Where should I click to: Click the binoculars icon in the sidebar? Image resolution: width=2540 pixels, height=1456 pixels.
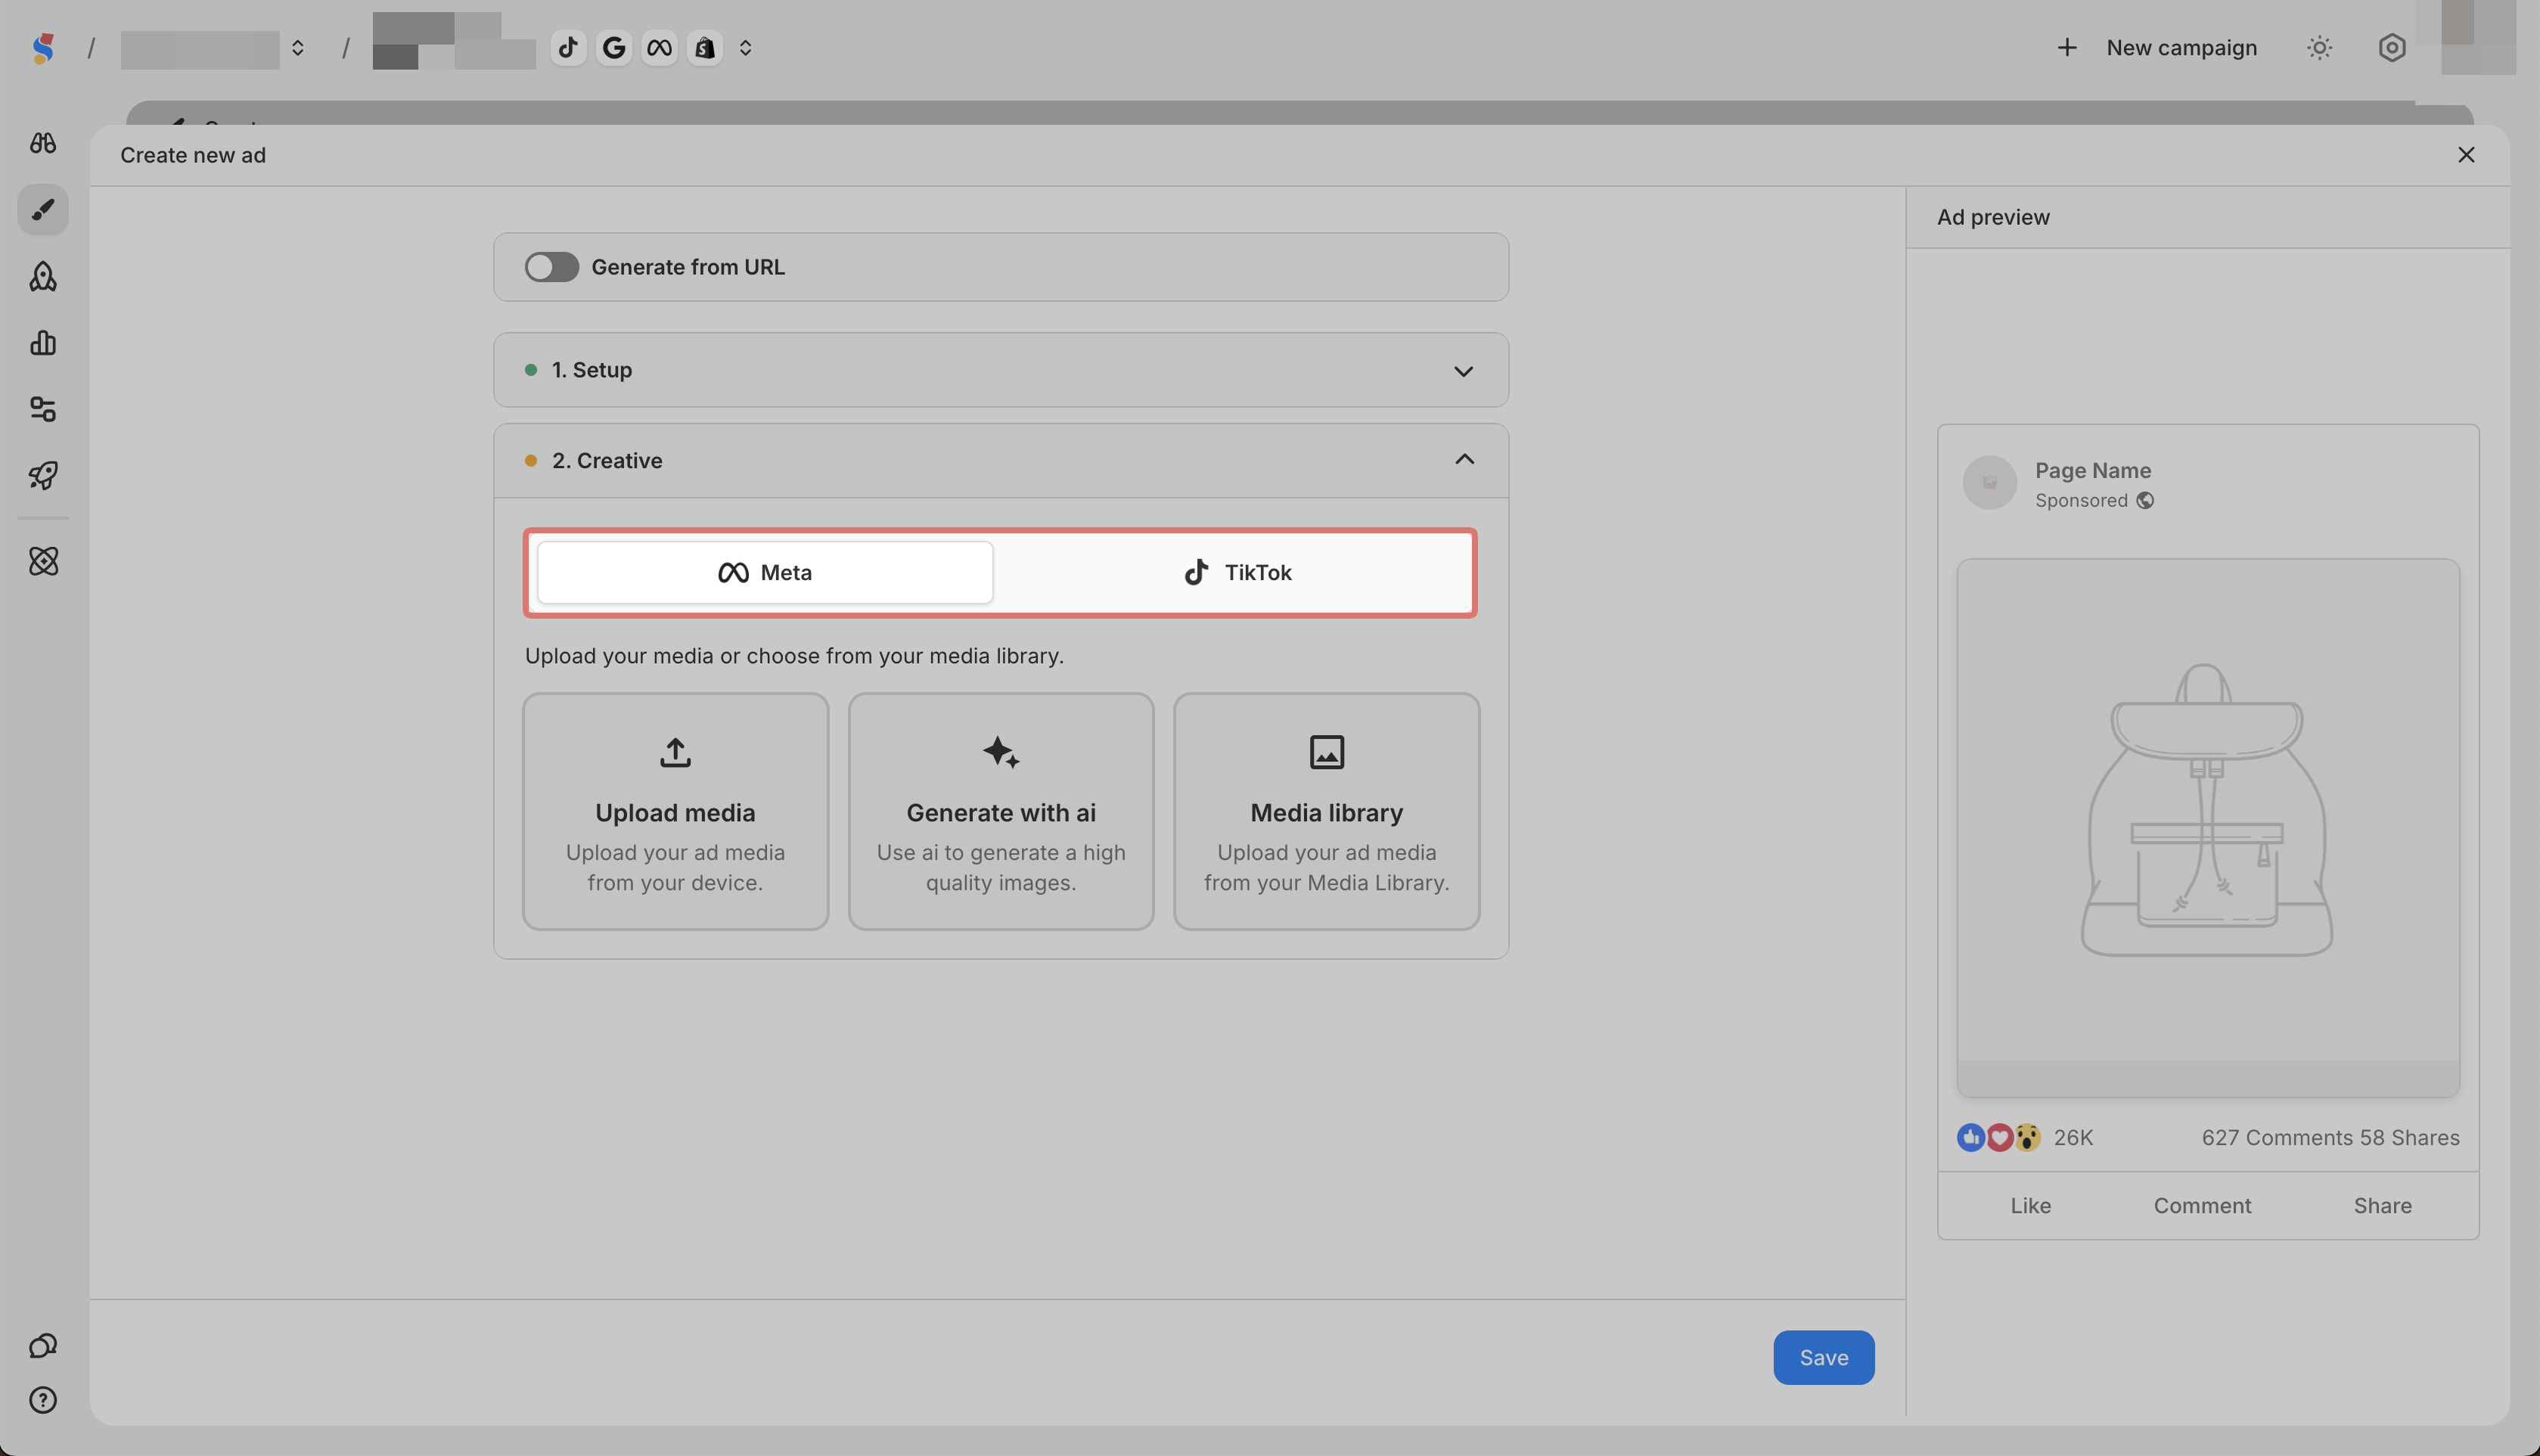43,143
